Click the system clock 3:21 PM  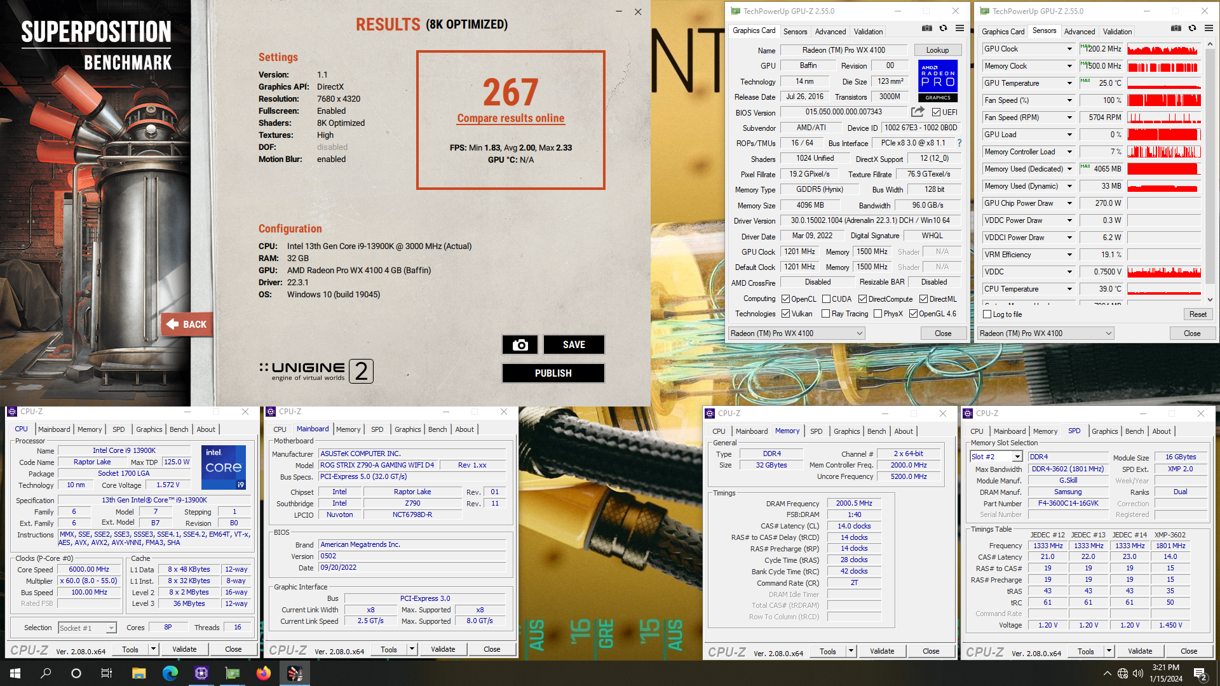[1165, 668]
